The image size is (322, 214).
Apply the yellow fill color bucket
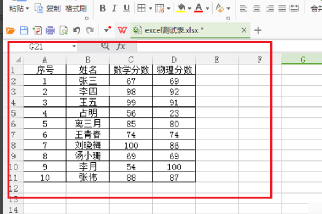point(181,8)
